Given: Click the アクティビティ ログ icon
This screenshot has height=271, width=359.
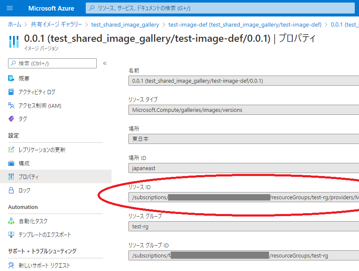Looking at the screenshot, I should click(x=11, y=92).
